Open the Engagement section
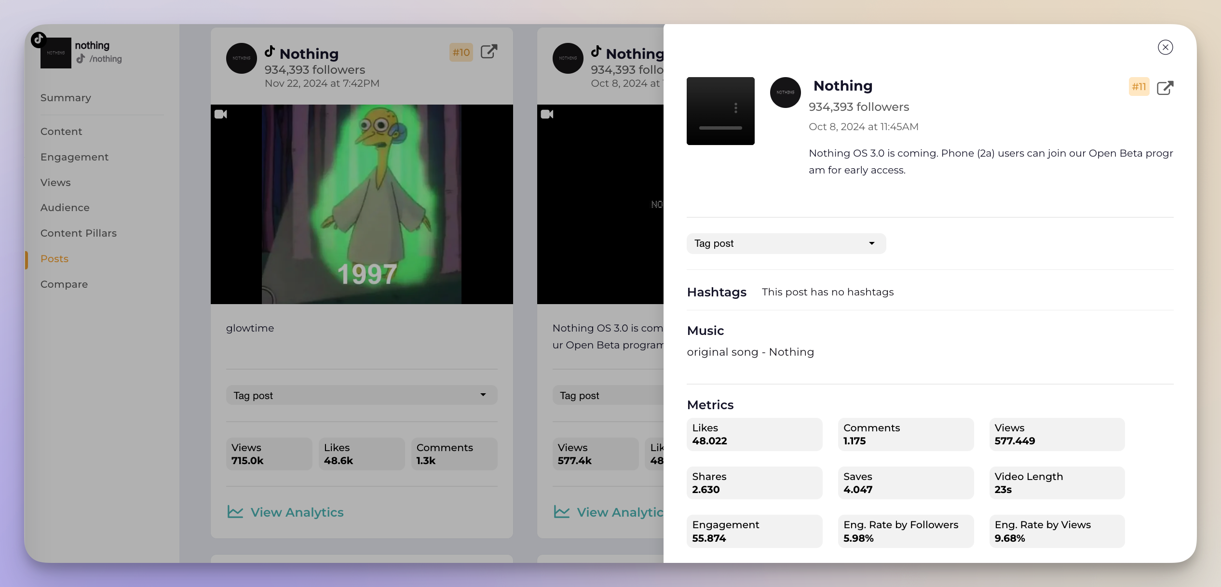This screenshot has width=1221, height=587. click(x=74, y=157)
